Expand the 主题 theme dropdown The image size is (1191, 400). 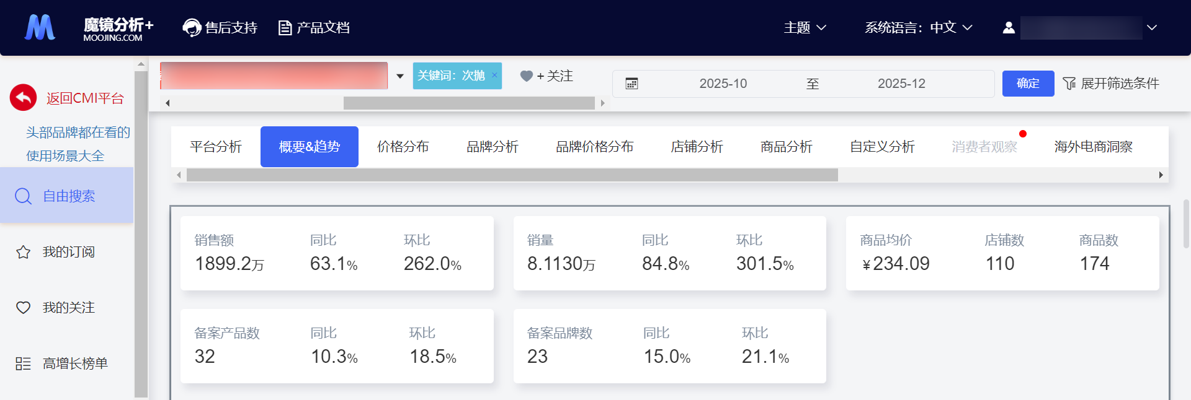[x=805, y=28]
